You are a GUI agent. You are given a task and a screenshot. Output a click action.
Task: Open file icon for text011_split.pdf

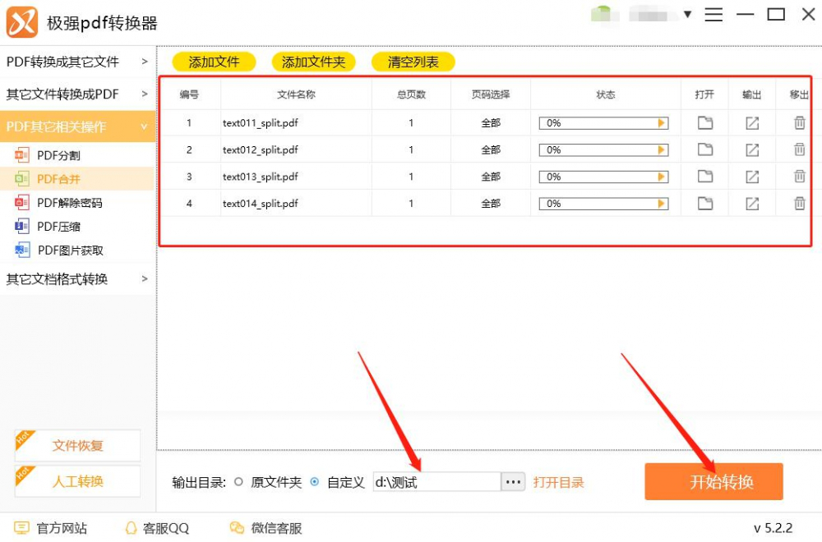(705, 123)
